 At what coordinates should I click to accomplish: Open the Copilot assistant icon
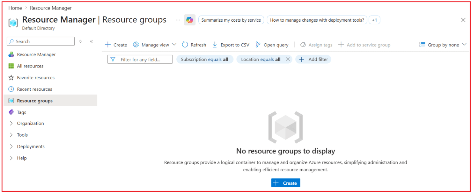tap(189, 20)
